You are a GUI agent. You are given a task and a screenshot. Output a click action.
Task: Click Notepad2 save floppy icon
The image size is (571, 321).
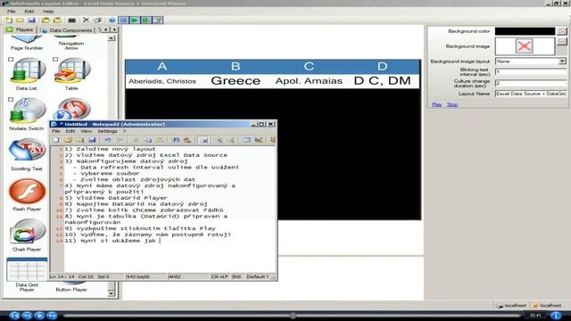point(92,140)
